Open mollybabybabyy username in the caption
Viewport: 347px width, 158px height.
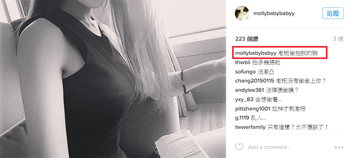coord(256,54)
